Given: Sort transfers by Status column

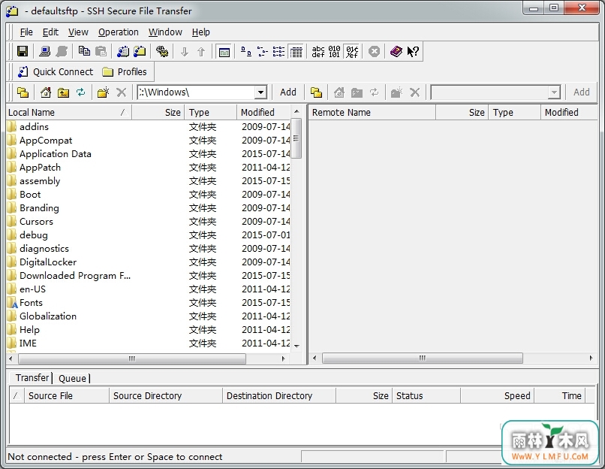Looking at the screenshot, I should pos(426,395).
